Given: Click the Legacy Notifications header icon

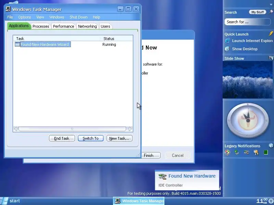Looking at the screenshot, I should point(271,145).
